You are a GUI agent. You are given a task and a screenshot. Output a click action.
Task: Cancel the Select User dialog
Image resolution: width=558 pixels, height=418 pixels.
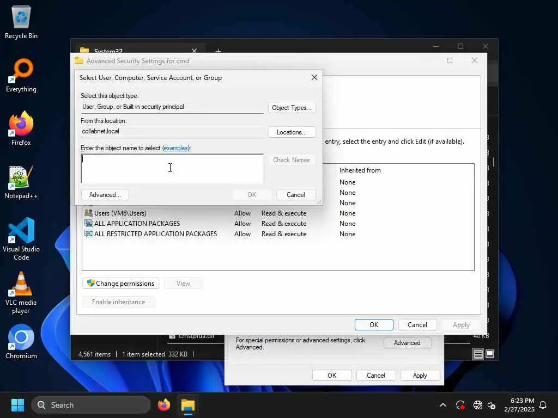coord(296,195)
